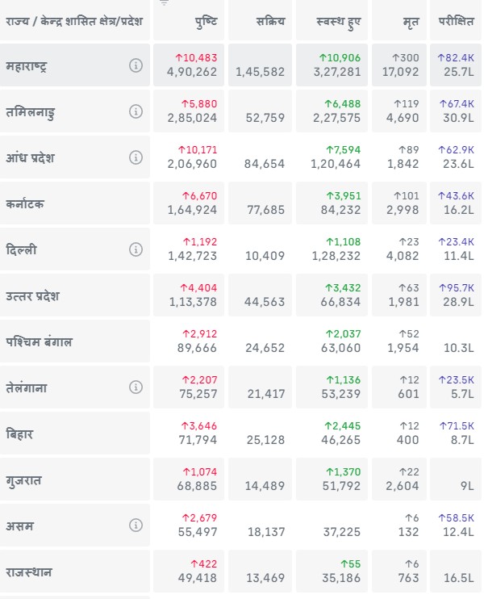Click दिल्ली tested value 11.4L

pyautogui.click(x=458, y=256)
